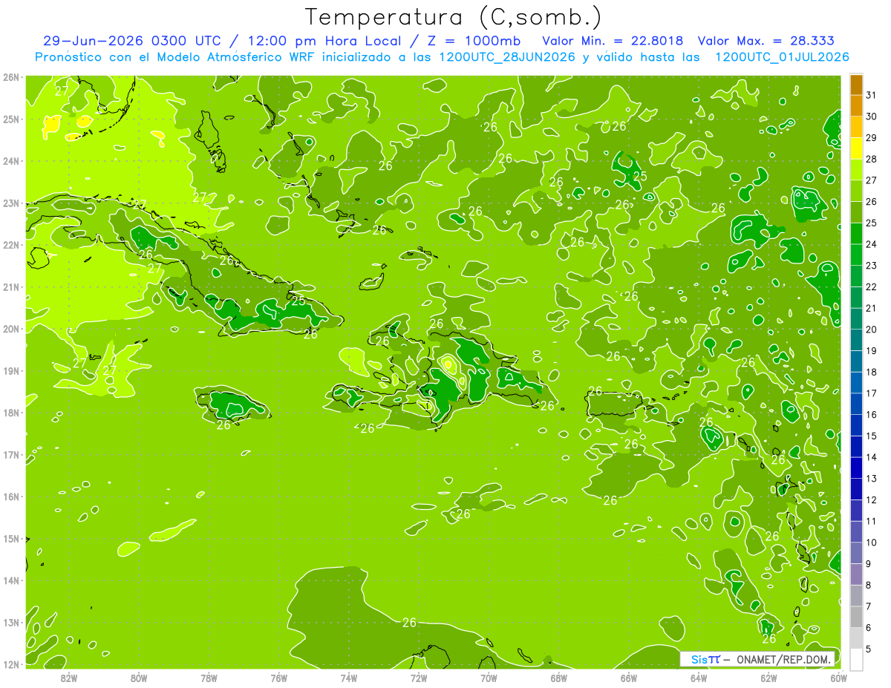Click the title 'Temperatura (C,somb.)'
This screenshot has width=891, height=688.
click(453, 17)
